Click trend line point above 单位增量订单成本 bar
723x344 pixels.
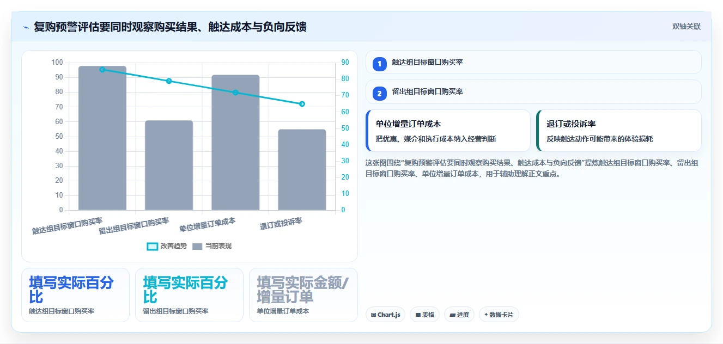click(235, 93)
